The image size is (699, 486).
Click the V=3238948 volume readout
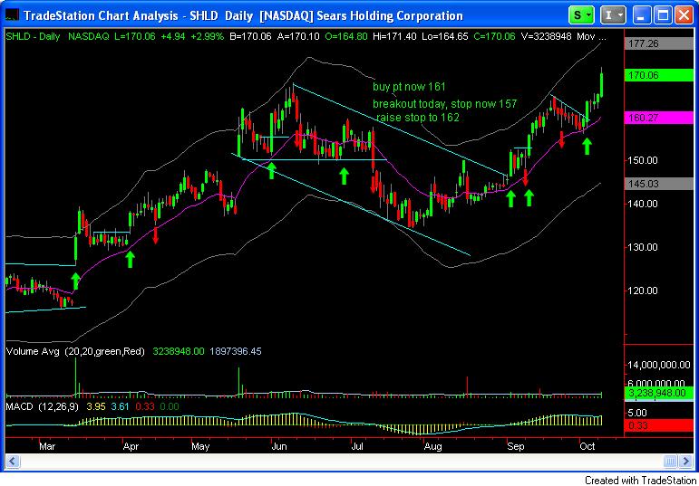(x=547, y=36)
